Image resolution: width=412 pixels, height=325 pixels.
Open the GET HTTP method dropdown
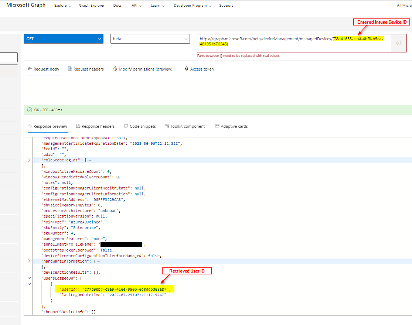[x=64, y=39]
